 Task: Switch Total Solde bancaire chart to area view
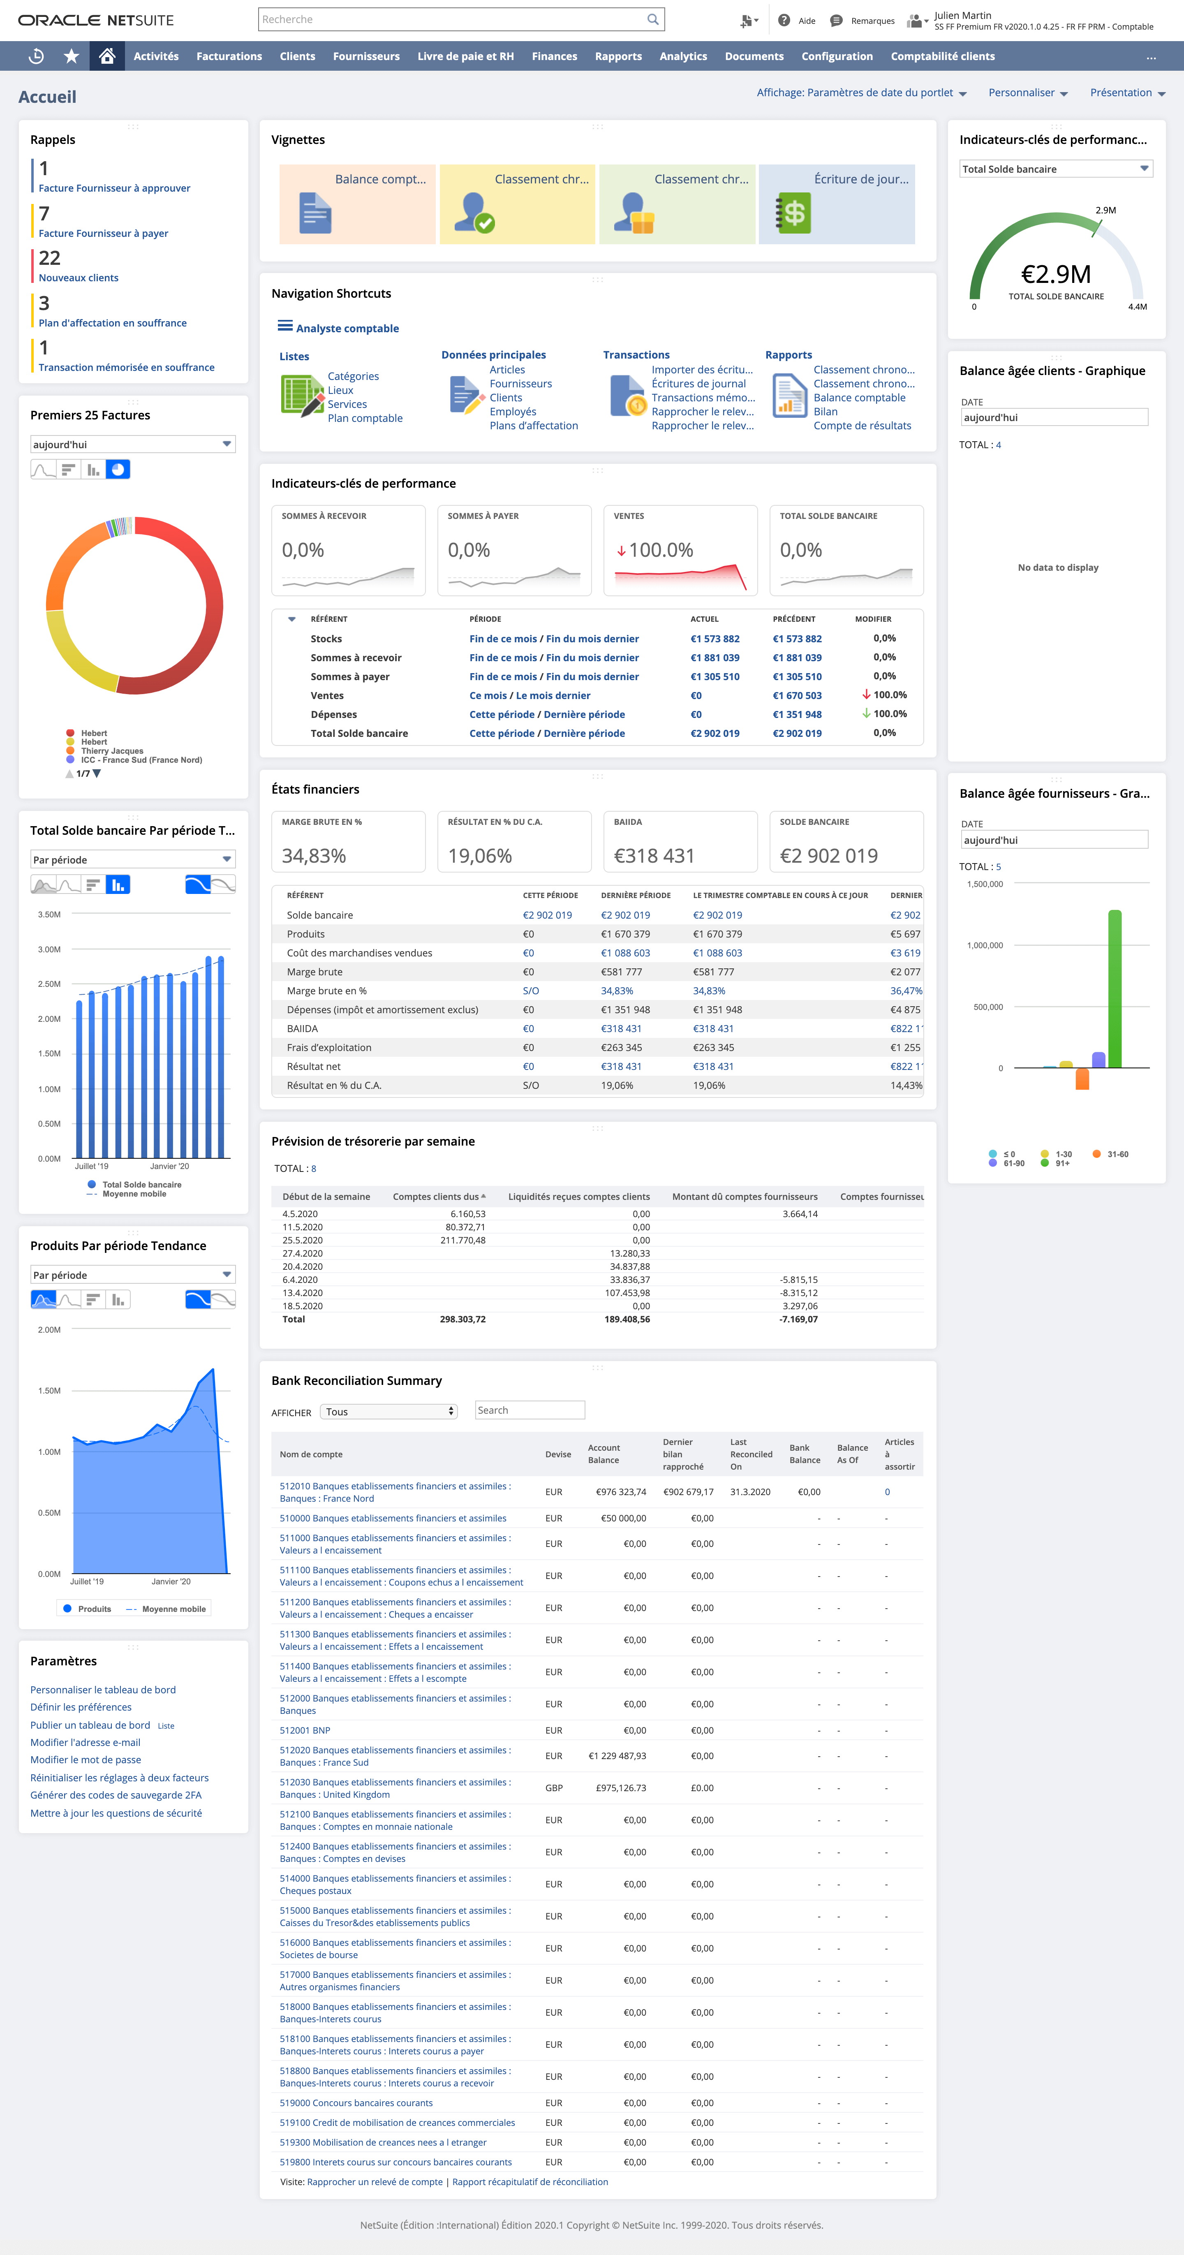pyautogui.click(x=43, y=885)
